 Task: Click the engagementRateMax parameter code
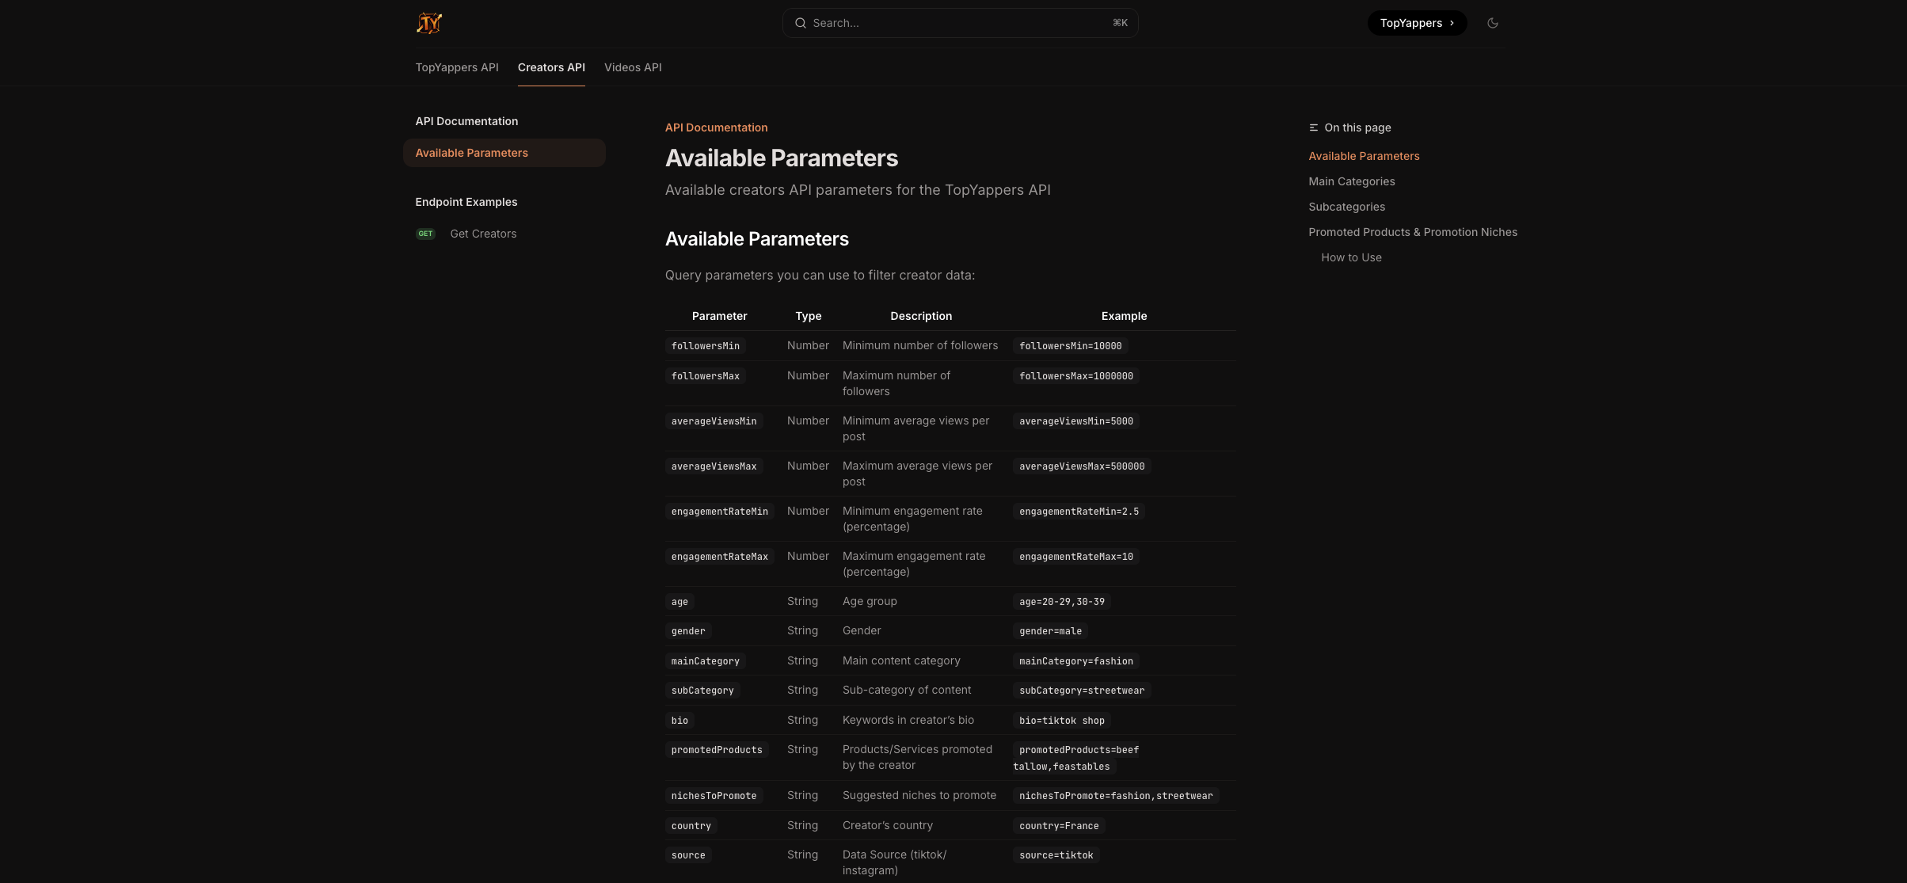720,557
